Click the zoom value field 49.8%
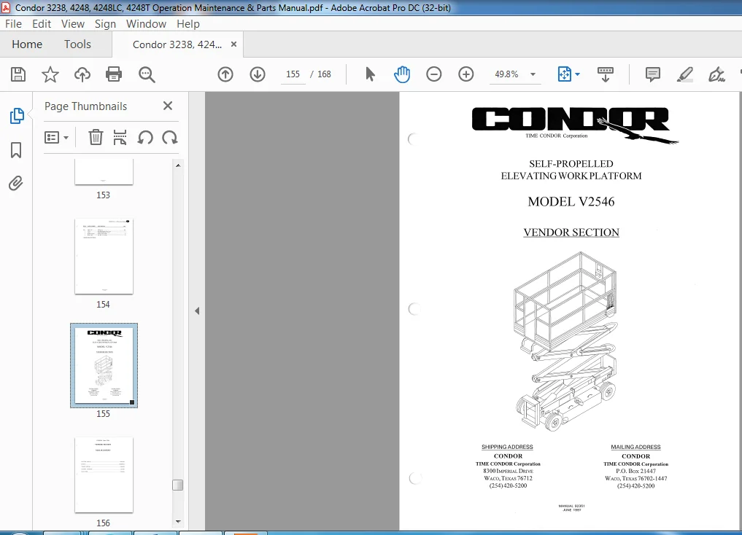This screenshot has height=535, width=742. (506, 74)
